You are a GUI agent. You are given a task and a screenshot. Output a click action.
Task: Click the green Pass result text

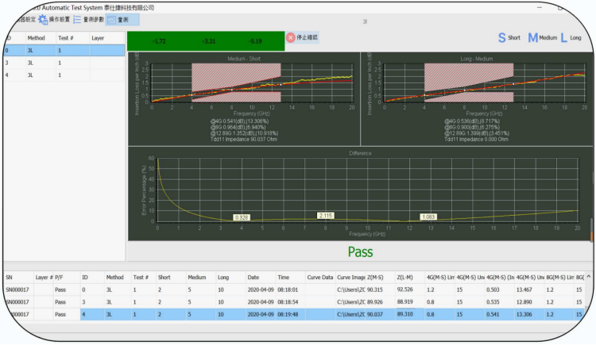(x=360, y=252)
